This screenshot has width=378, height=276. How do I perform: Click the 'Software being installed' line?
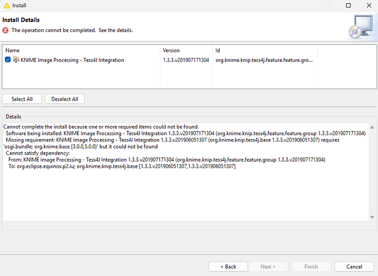(186, 133)
